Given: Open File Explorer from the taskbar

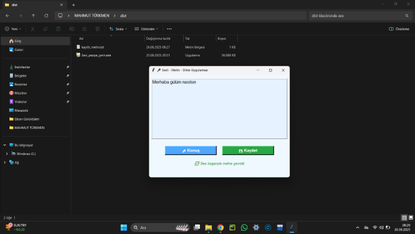Looking at the screenshot, I should pyautogui.click(x=209, y=227).
